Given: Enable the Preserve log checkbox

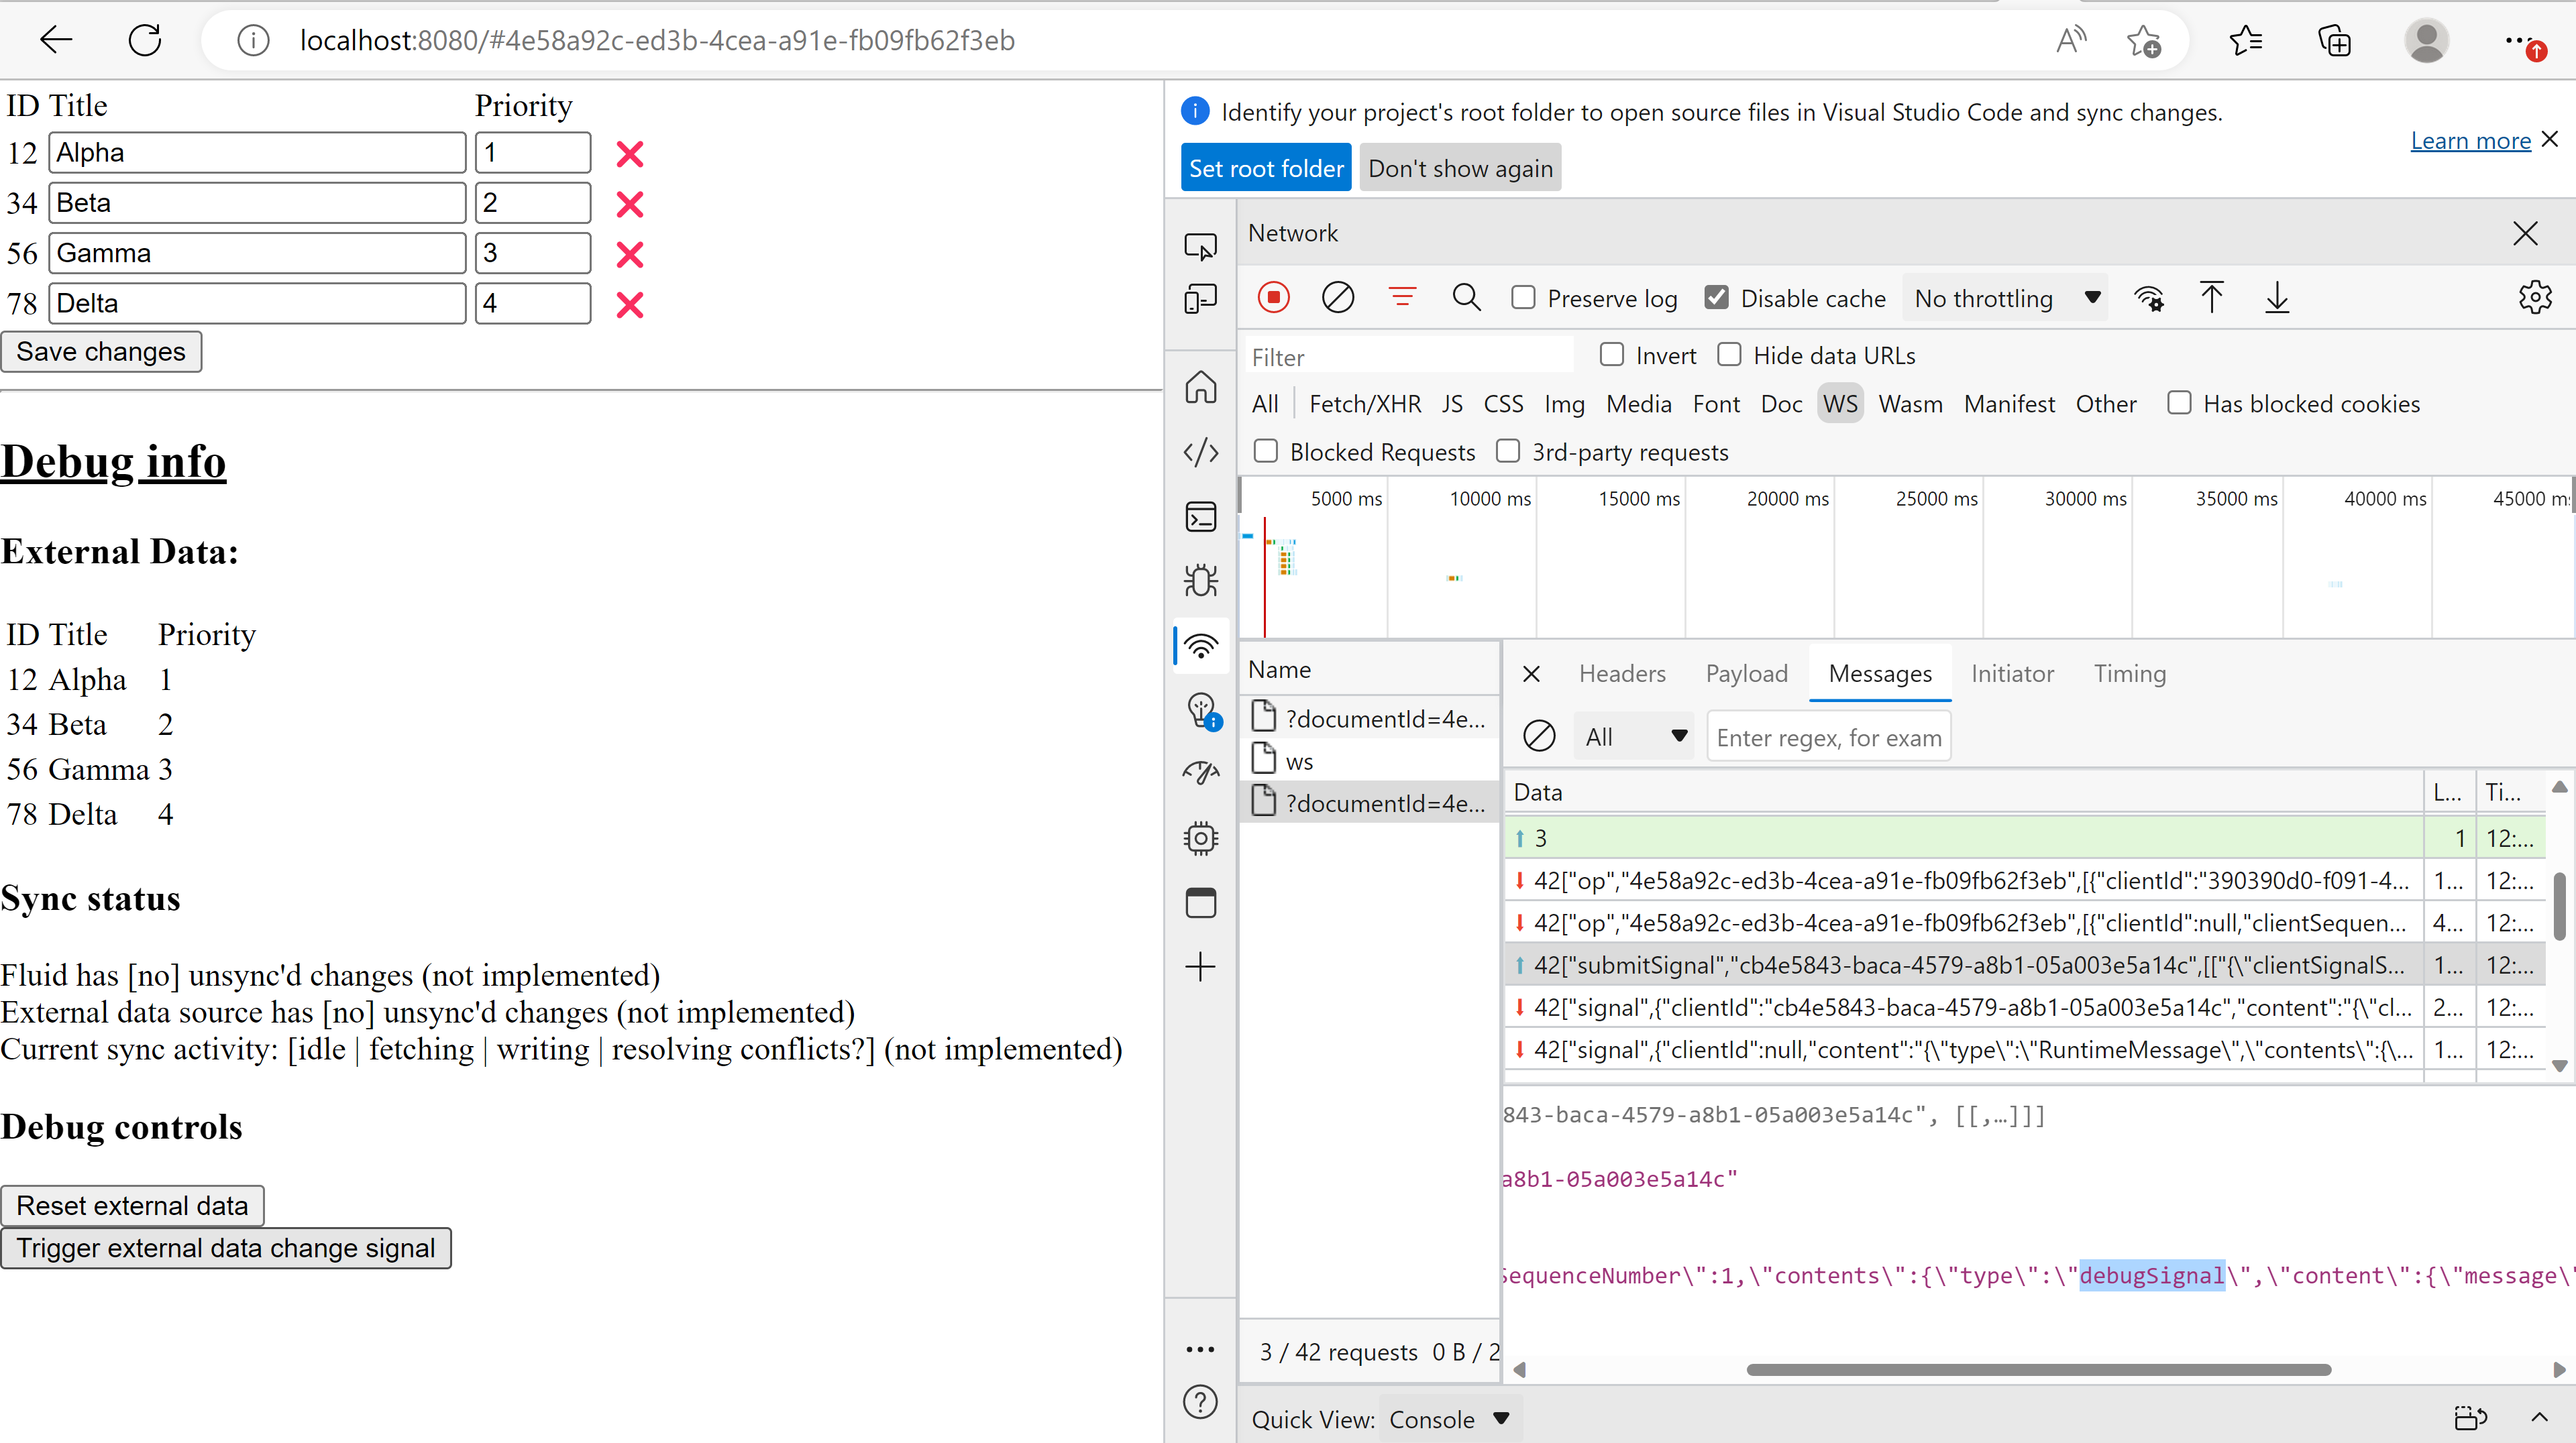Looking at the screenshot, I should (1524, 297).
